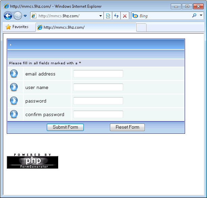The width and height of the screenshot is (207, 198).
Task: Click the Refresh page icon
Action: pyautogui.click(x=116, y=16)
